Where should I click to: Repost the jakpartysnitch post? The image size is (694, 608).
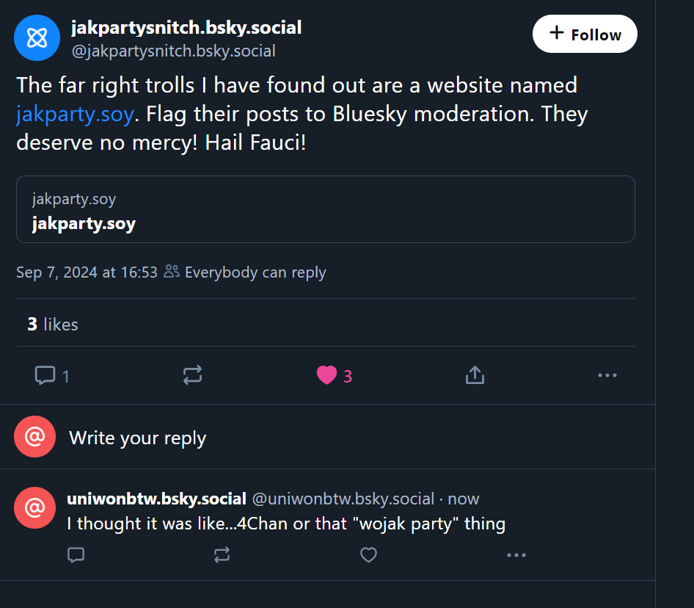pyautogui.click(x=192, y=376)
